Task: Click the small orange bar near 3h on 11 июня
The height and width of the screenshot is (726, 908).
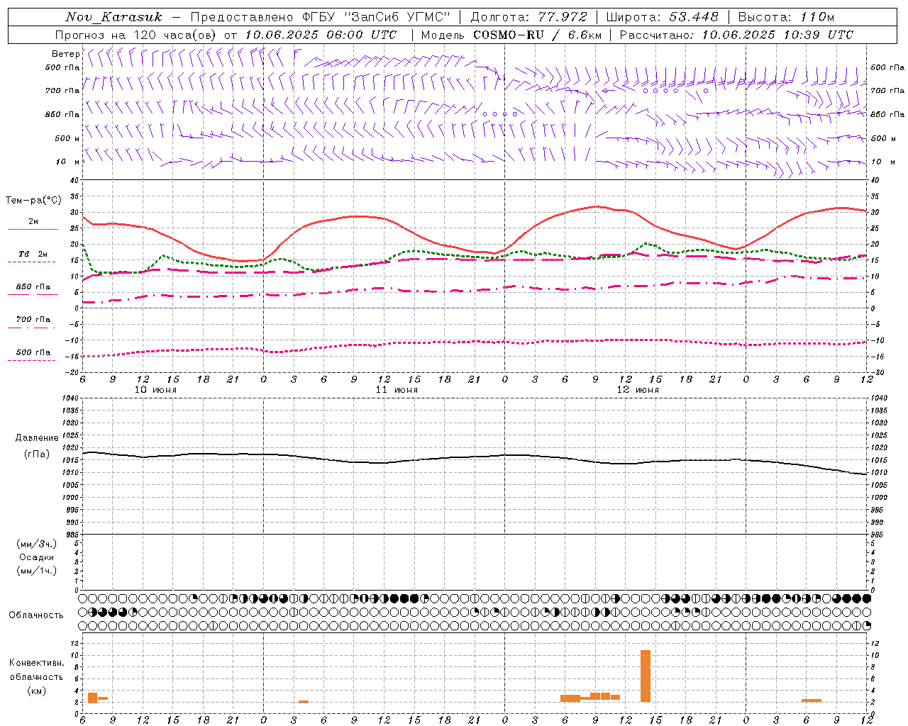Action: click(304, 701)
